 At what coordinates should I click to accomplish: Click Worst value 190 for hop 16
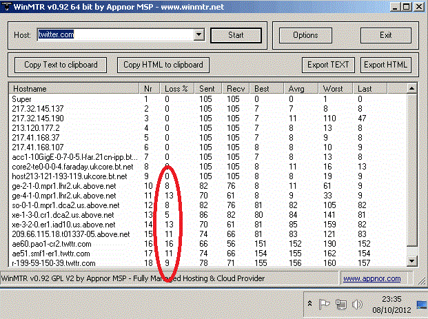tap(329, 244)
